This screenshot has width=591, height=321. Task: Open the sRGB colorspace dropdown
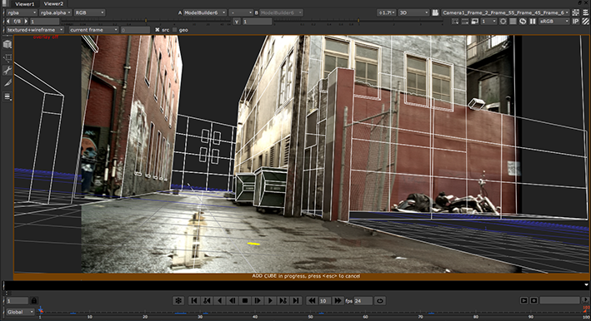point(554,22)
